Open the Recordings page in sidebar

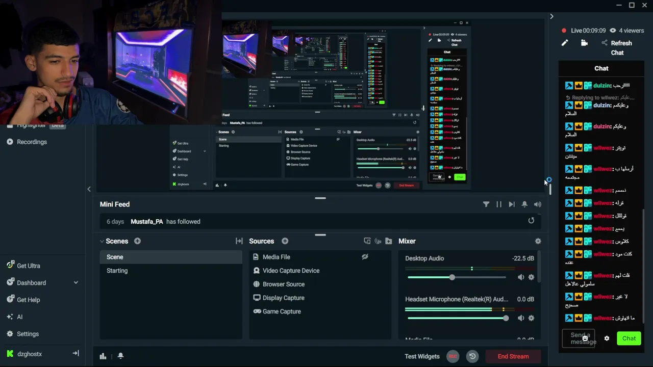[x=32, y=142]
